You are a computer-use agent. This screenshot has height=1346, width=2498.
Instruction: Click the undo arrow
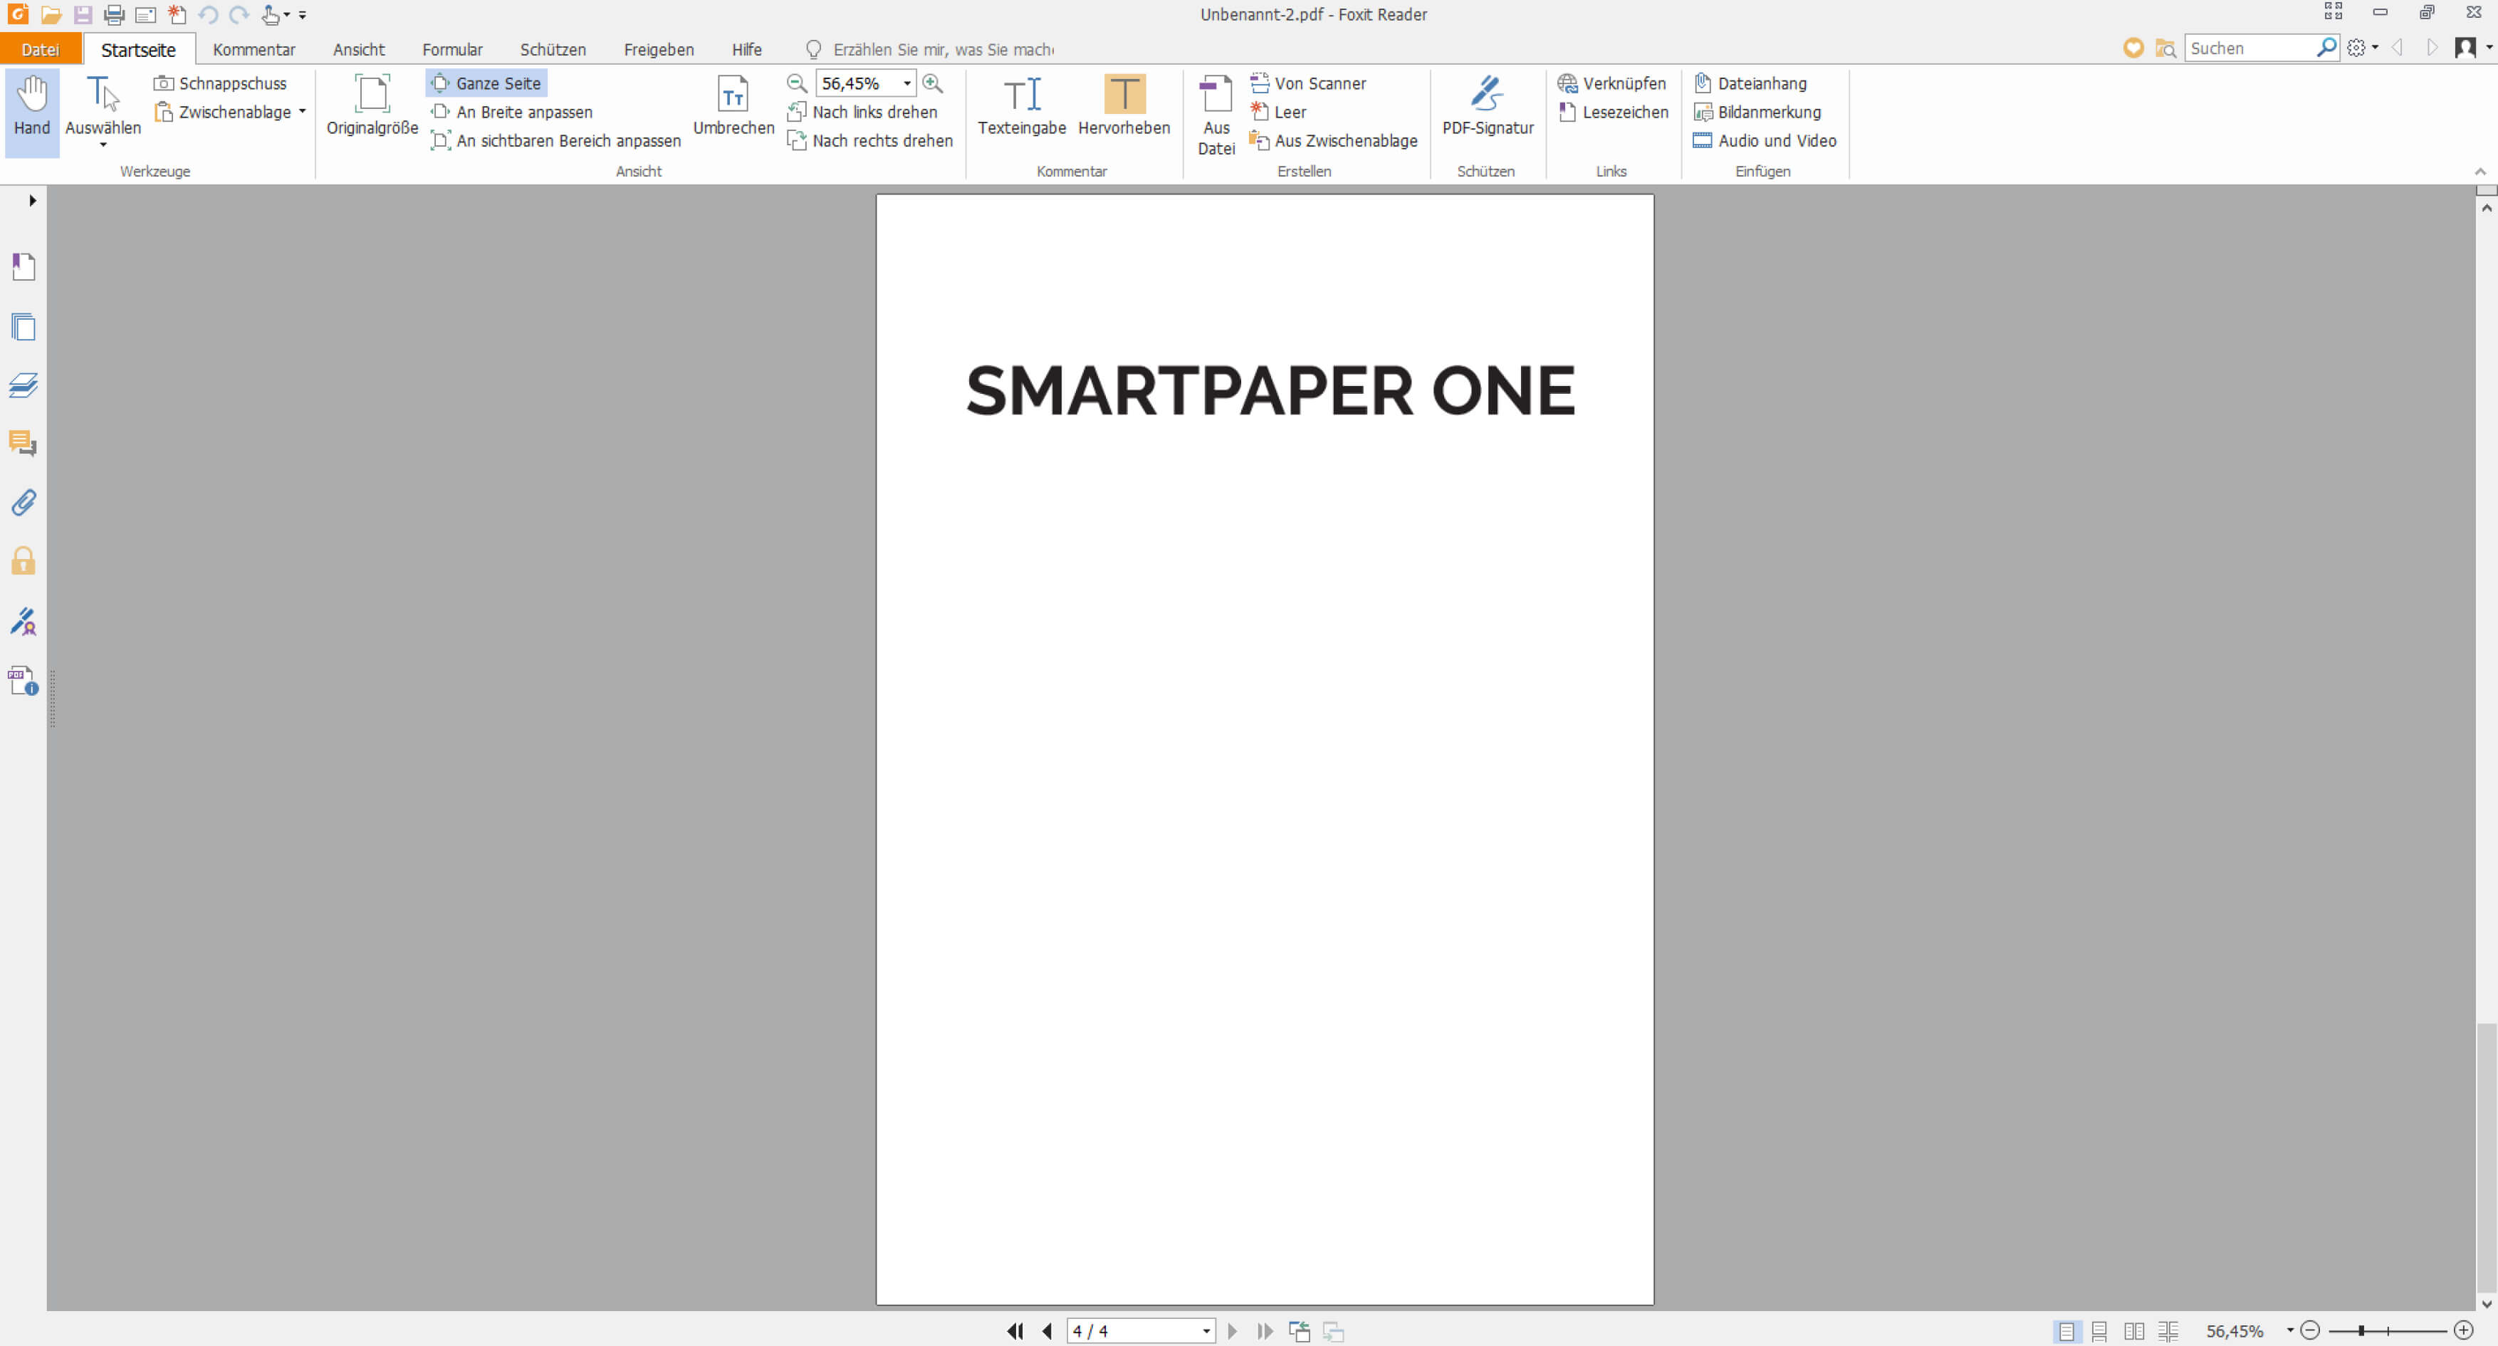[x=207, y=14]
